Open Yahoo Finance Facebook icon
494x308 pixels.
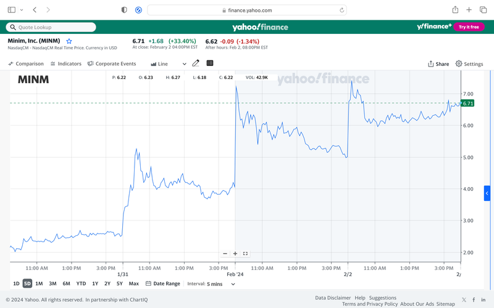(x=474, y=300)
